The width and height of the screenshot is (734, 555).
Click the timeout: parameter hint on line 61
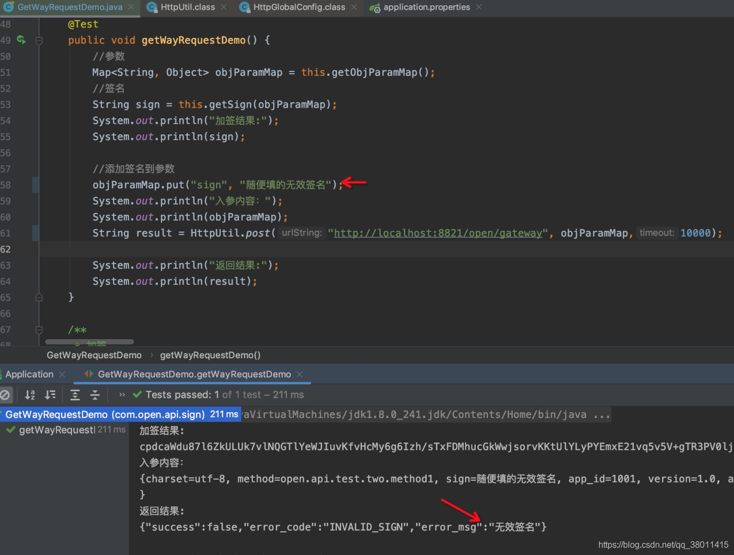(657, 232)
